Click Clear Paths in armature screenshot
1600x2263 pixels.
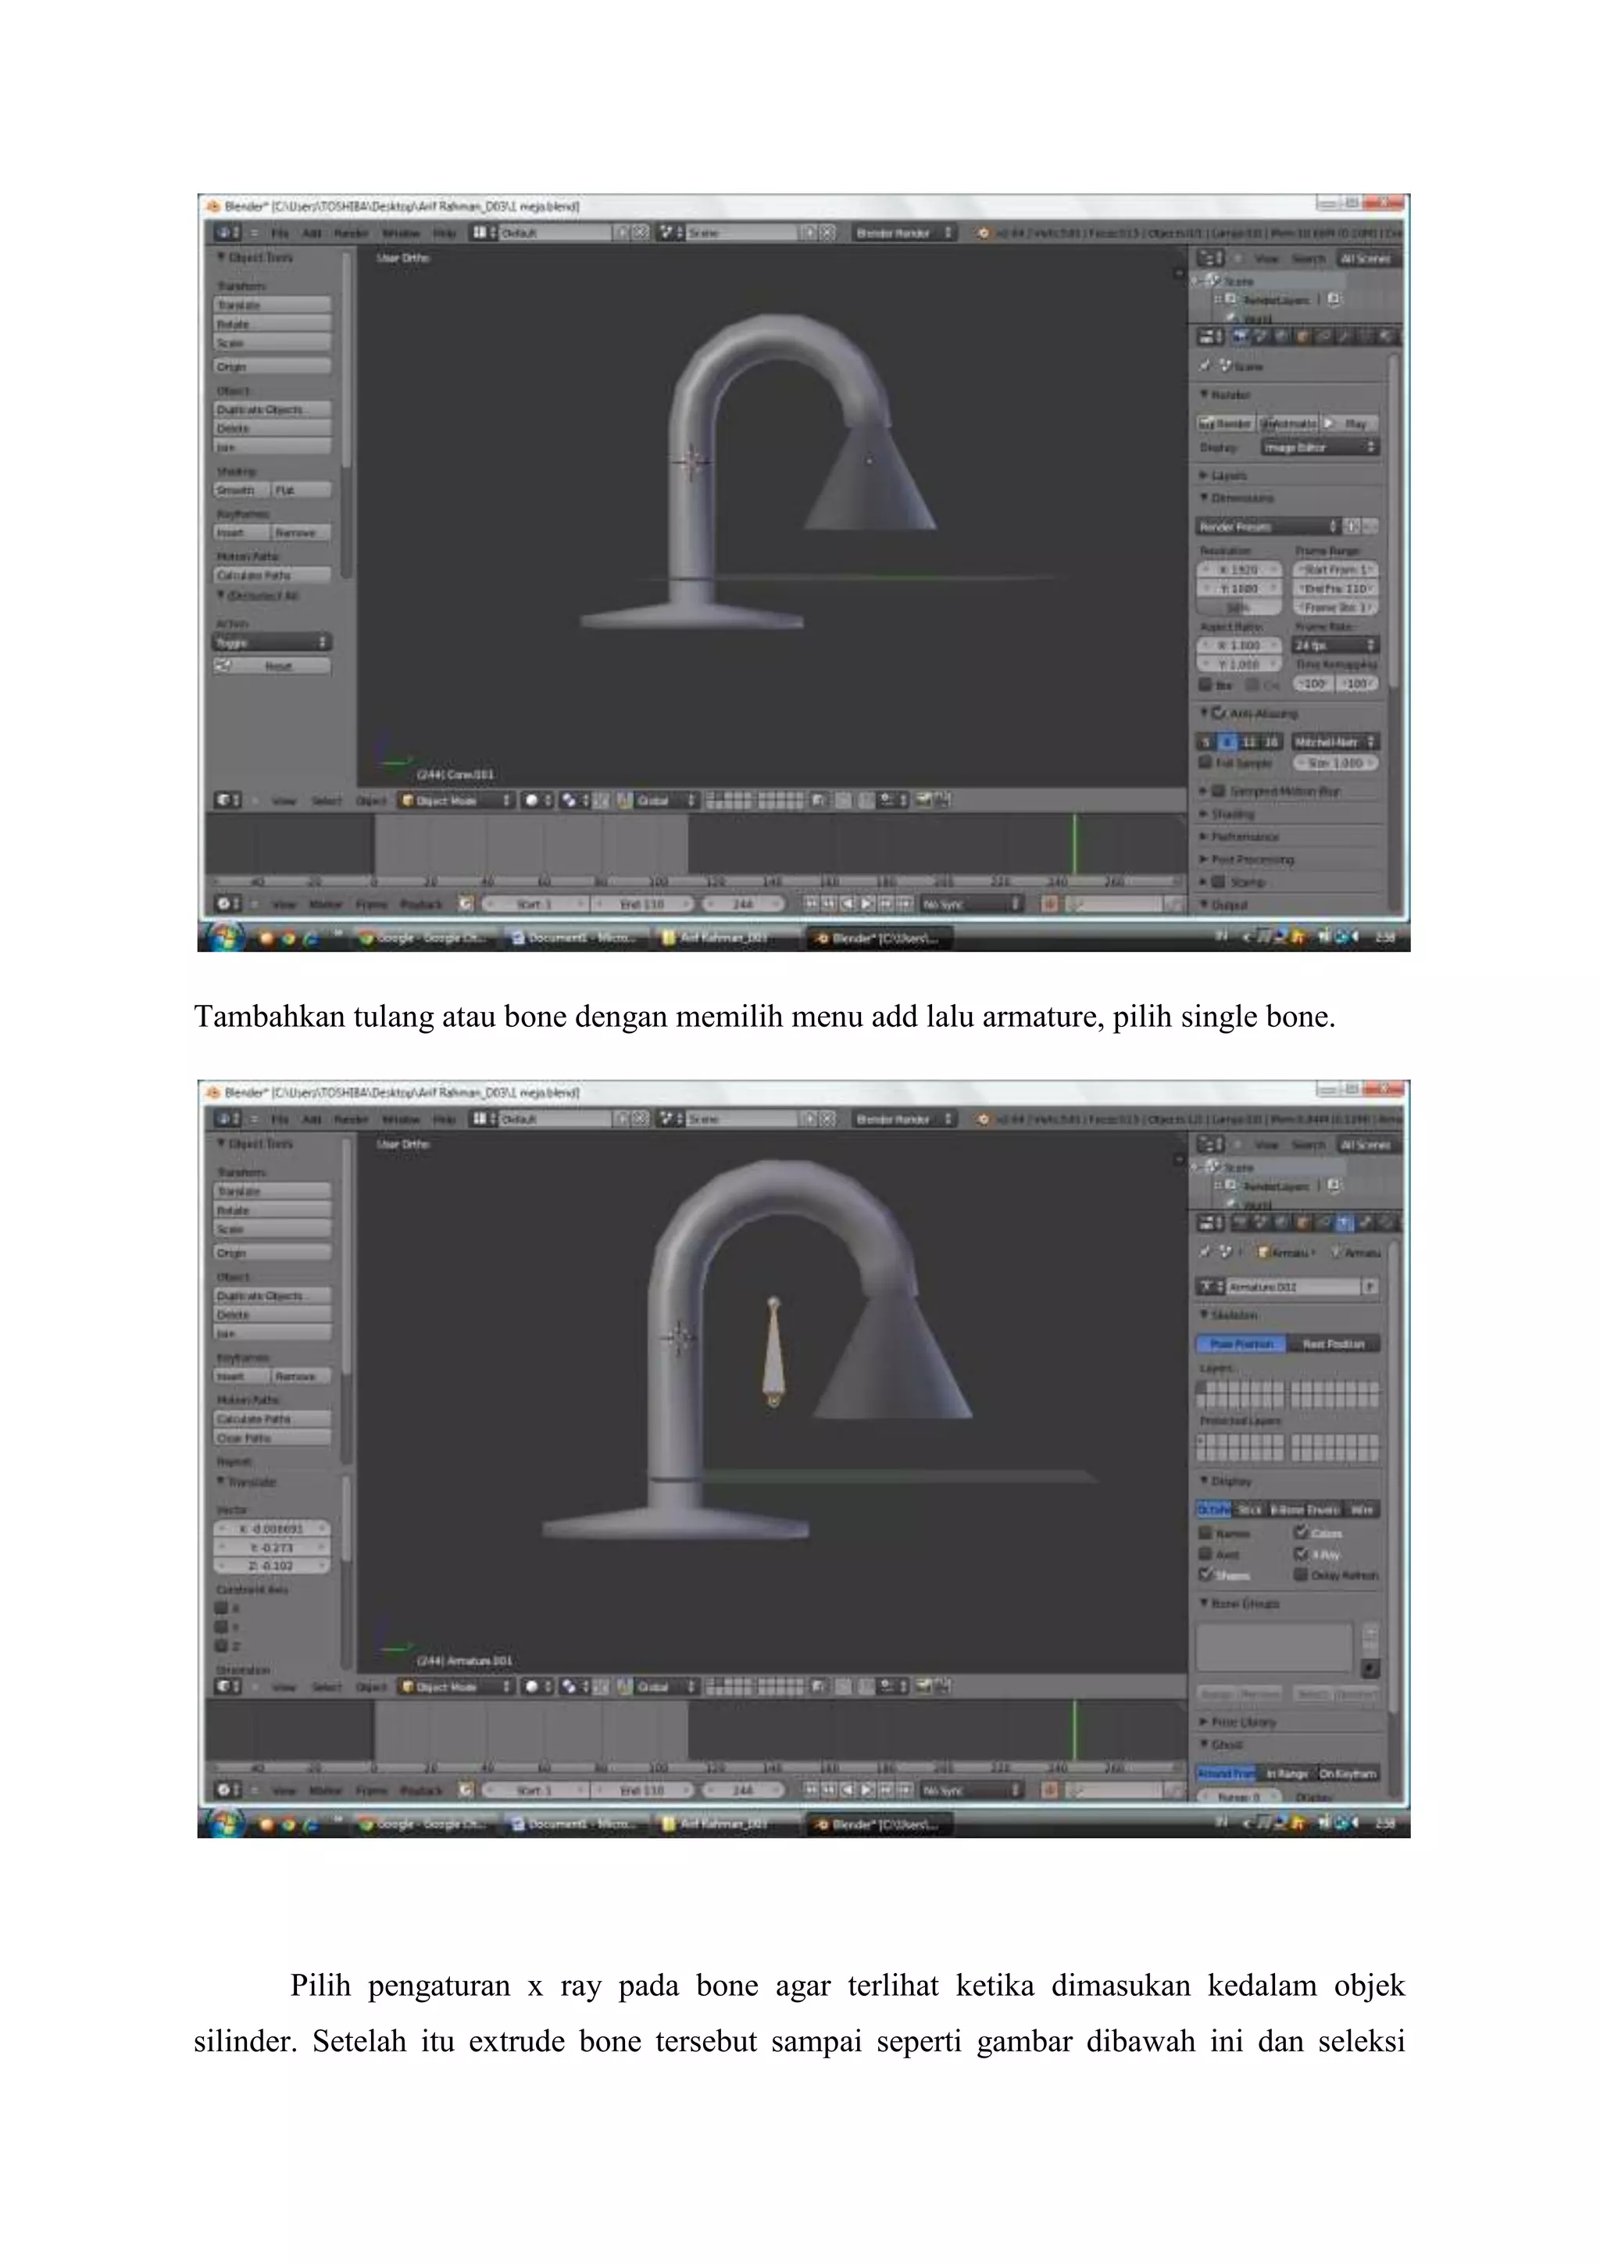click(273, 1438)
